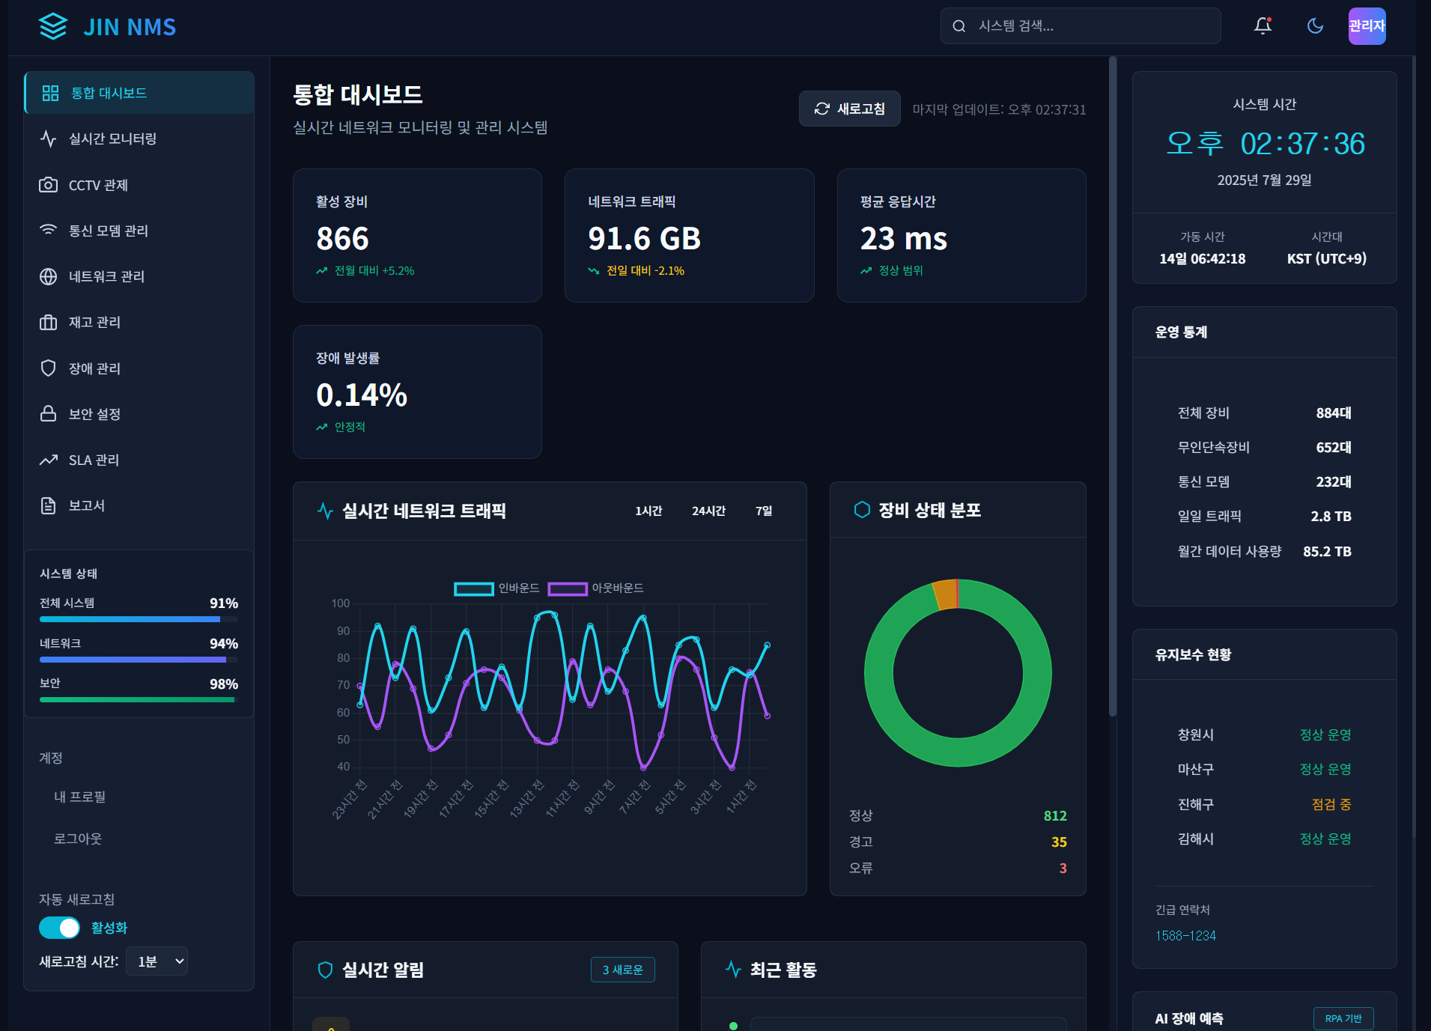This screenshot has width=1431, height=1031.
Task: Click the 새로고침 refresh button
Action: click(849, 109)
